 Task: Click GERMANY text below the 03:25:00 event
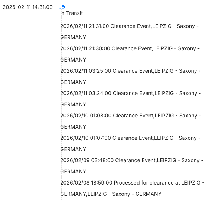point(73,82)
